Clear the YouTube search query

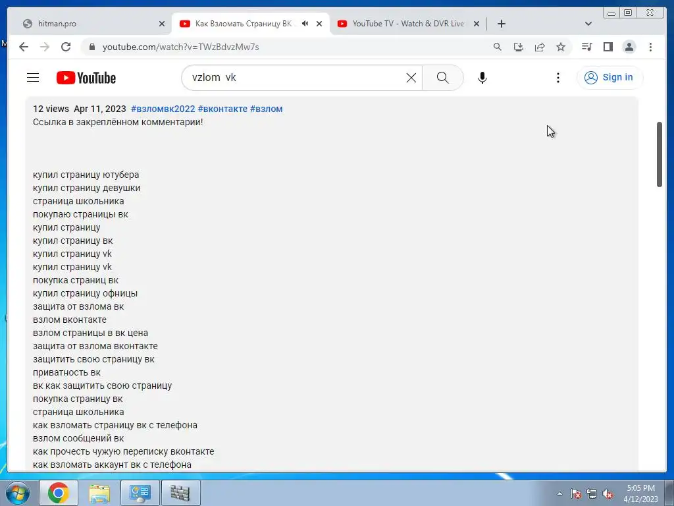point(411,78)
